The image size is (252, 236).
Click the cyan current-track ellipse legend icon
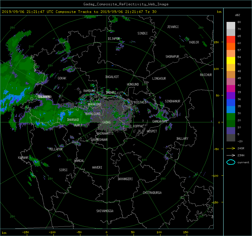click(231, 162)
